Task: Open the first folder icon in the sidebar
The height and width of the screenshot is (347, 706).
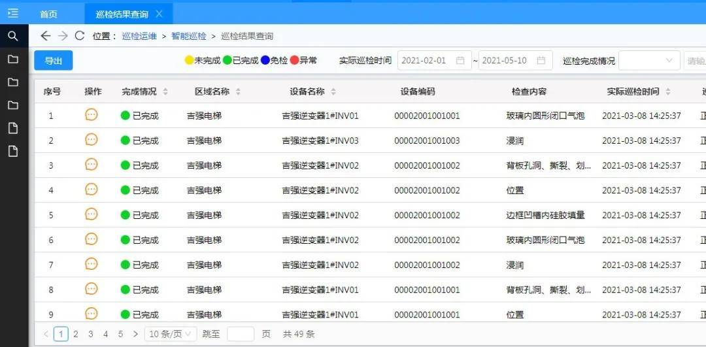Action: 13,59
